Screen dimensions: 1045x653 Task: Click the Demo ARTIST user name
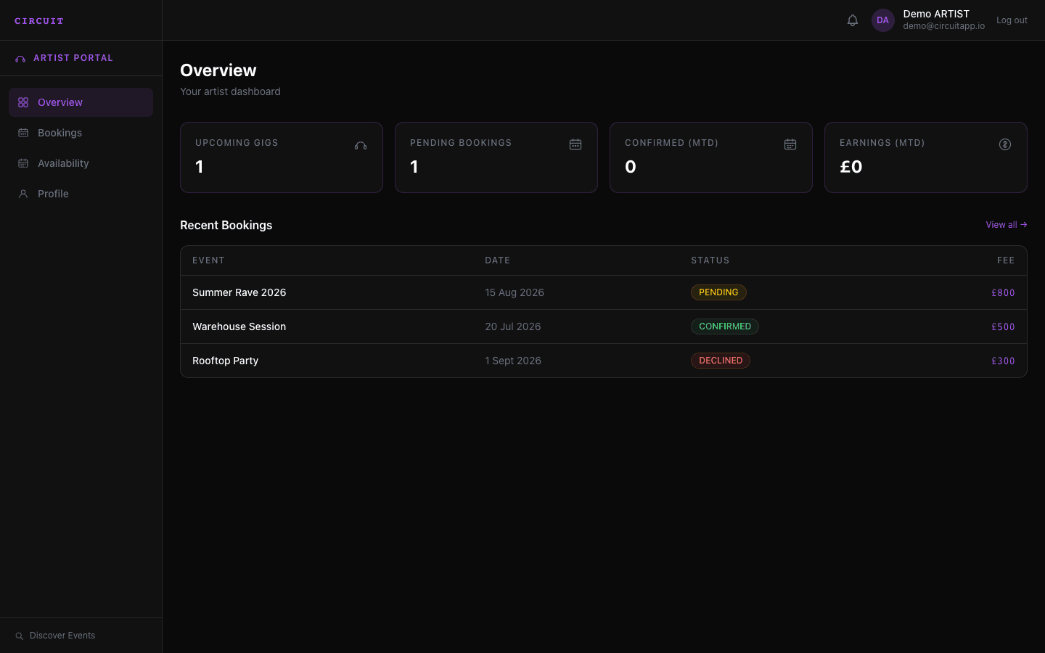click(936, 14)
